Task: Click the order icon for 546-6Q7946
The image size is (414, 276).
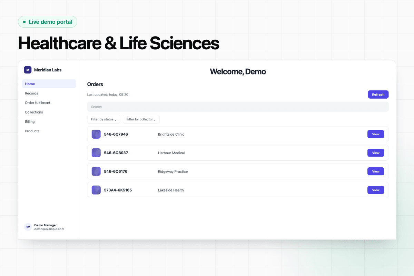Action: [96, 134]
